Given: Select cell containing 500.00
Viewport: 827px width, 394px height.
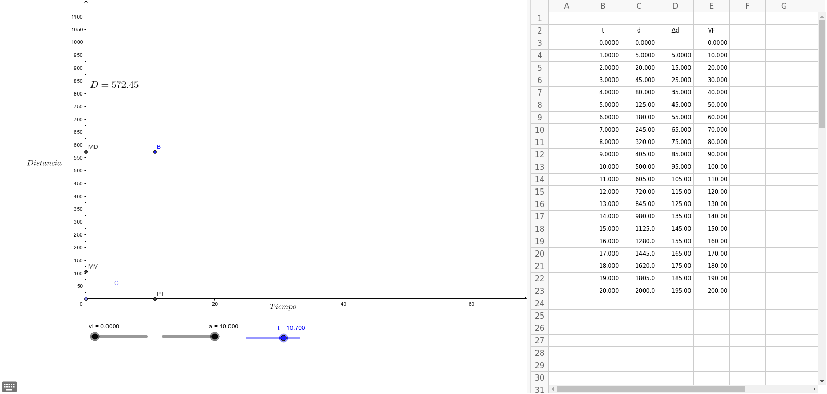Looking at the screenshot, I should 639,167.
